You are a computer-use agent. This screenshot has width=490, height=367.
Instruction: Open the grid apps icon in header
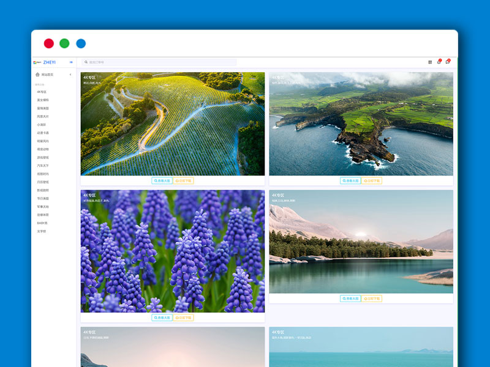[x=430, y=62]
